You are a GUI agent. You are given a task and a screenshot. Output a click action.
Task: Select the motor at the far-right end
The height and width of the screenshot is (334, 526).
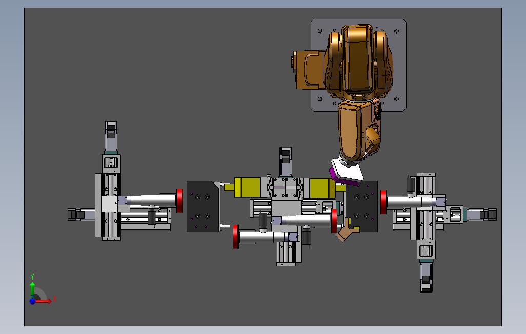(482, 215)
